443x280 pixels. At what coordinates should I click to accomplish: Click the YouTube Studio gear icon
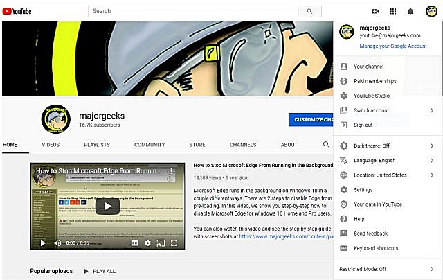tap(343, 96)
